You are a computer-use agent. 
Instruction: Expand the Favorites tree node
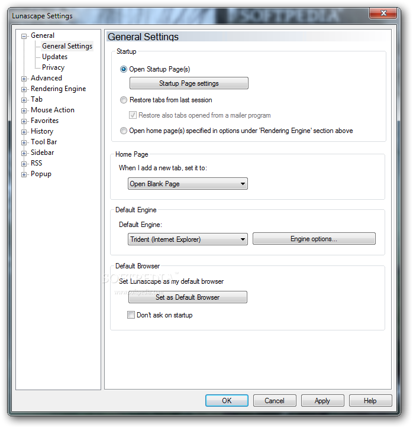tap(24, 121)
